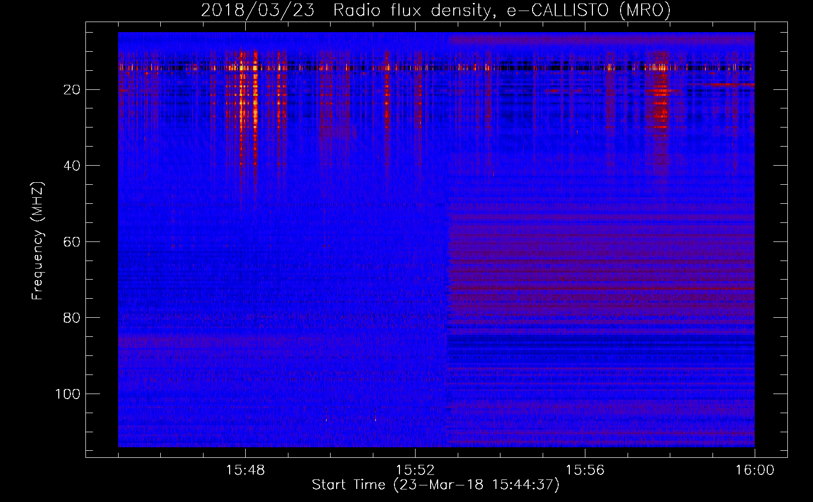Click the "80" frequency tick label
The height and width of the screenshot is (502, 813).
72,318
